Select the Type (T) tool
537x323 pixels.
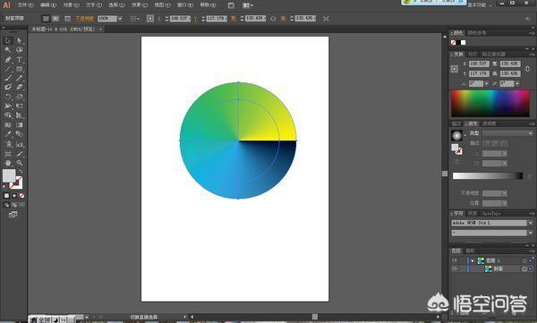coord(20,60)
